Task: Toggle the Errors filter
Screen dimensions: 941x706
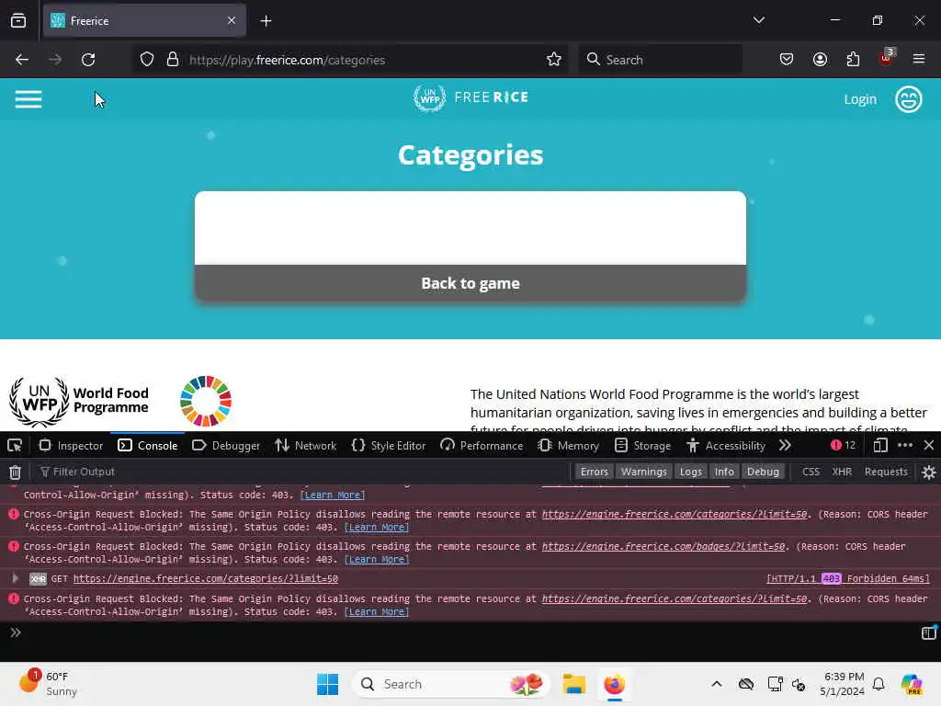Action: pyautogui.click(x=595, y=472)
